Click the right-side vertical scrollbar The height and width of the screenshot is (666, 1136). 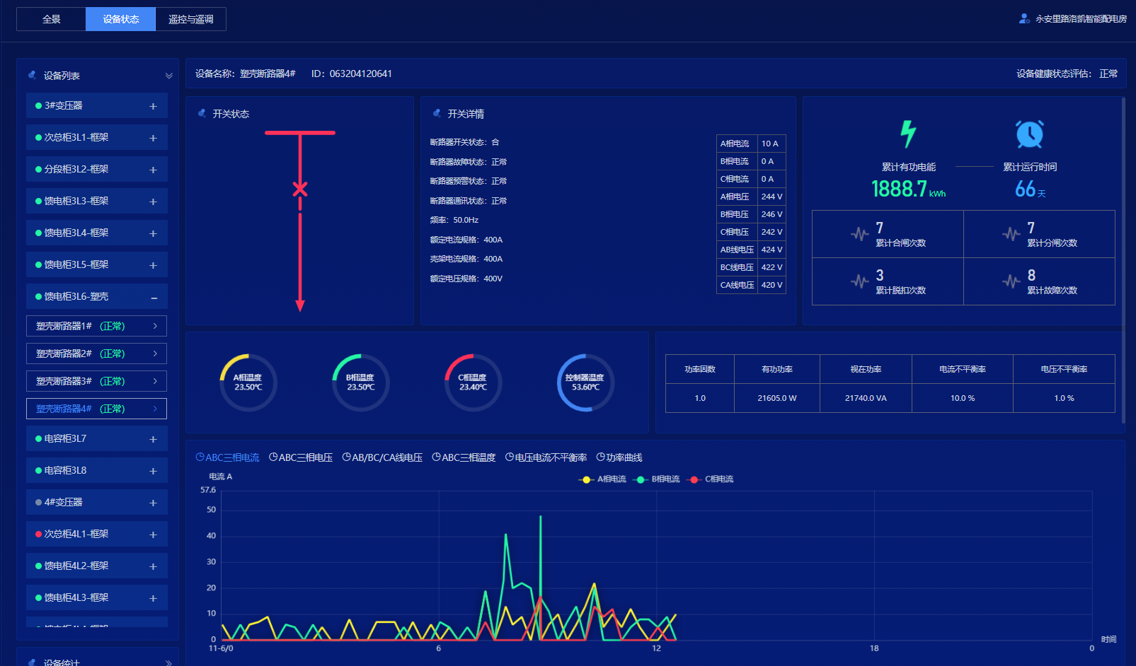tap(1123, 260)
